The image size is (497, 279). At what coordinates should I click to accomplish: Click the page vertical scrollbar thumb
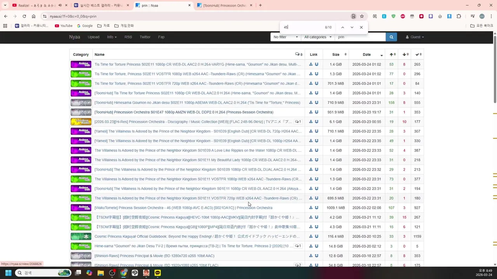495,69
